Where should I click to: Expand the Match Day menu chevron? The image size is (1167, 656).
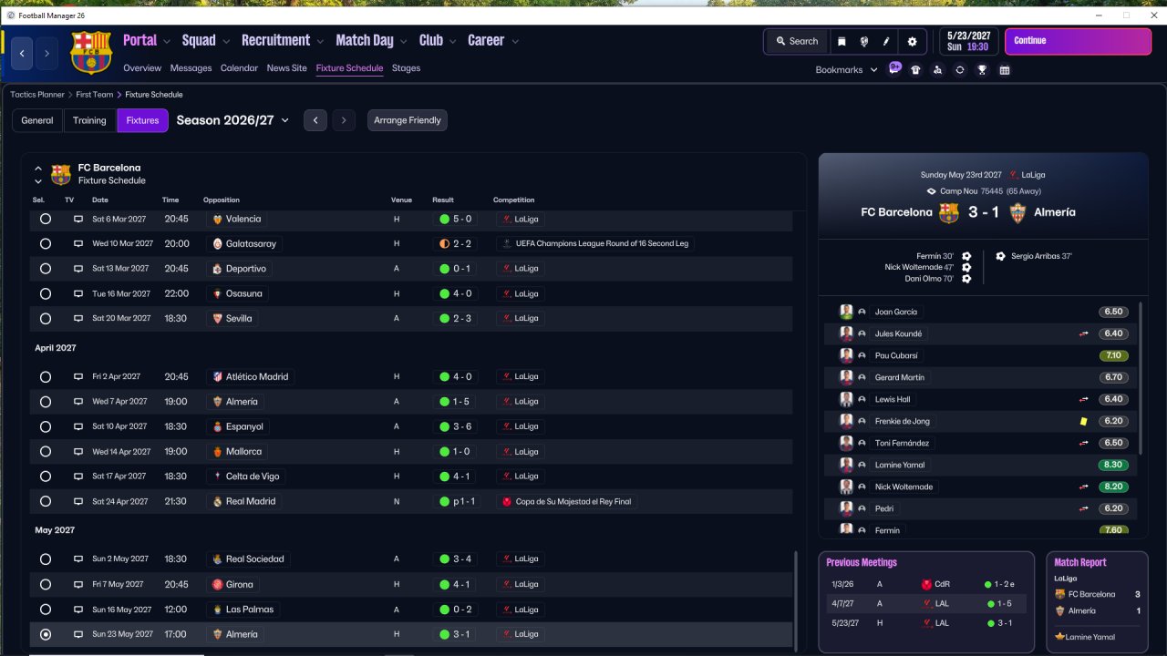click(404, 41)
